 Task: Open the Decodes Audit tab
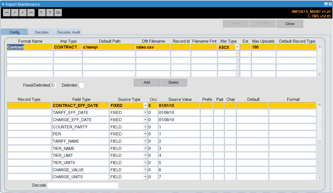click(69, 32)
